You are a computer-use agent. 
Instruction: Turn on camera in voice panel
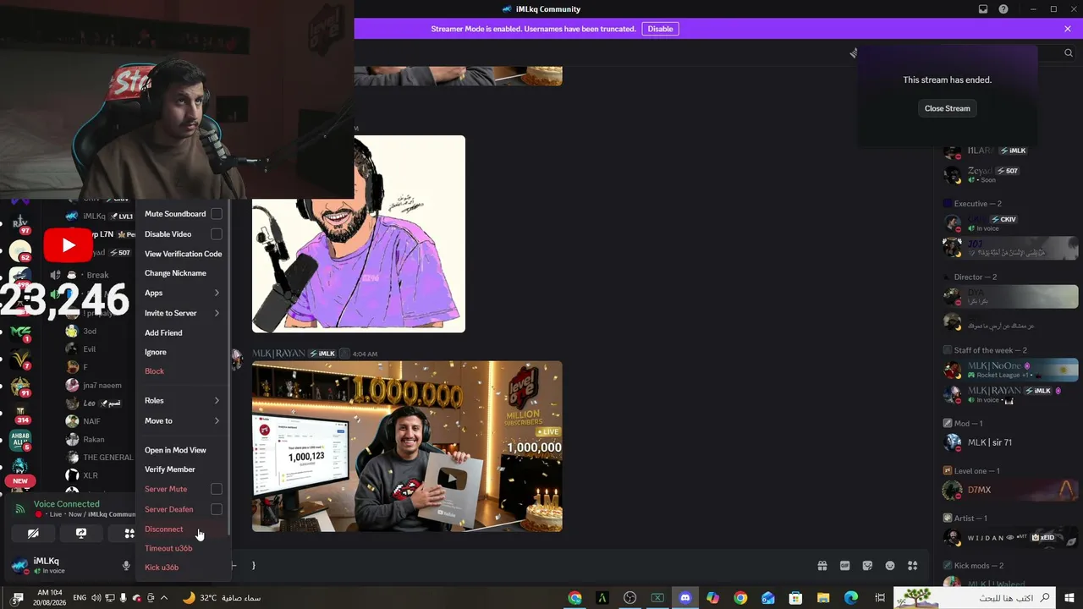[33, 534]
